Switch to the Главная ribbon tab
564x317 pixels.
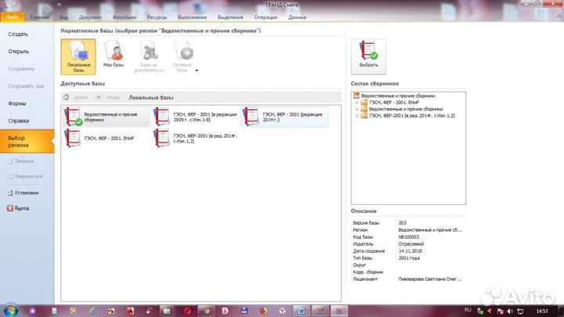click(x=38, y=16)
